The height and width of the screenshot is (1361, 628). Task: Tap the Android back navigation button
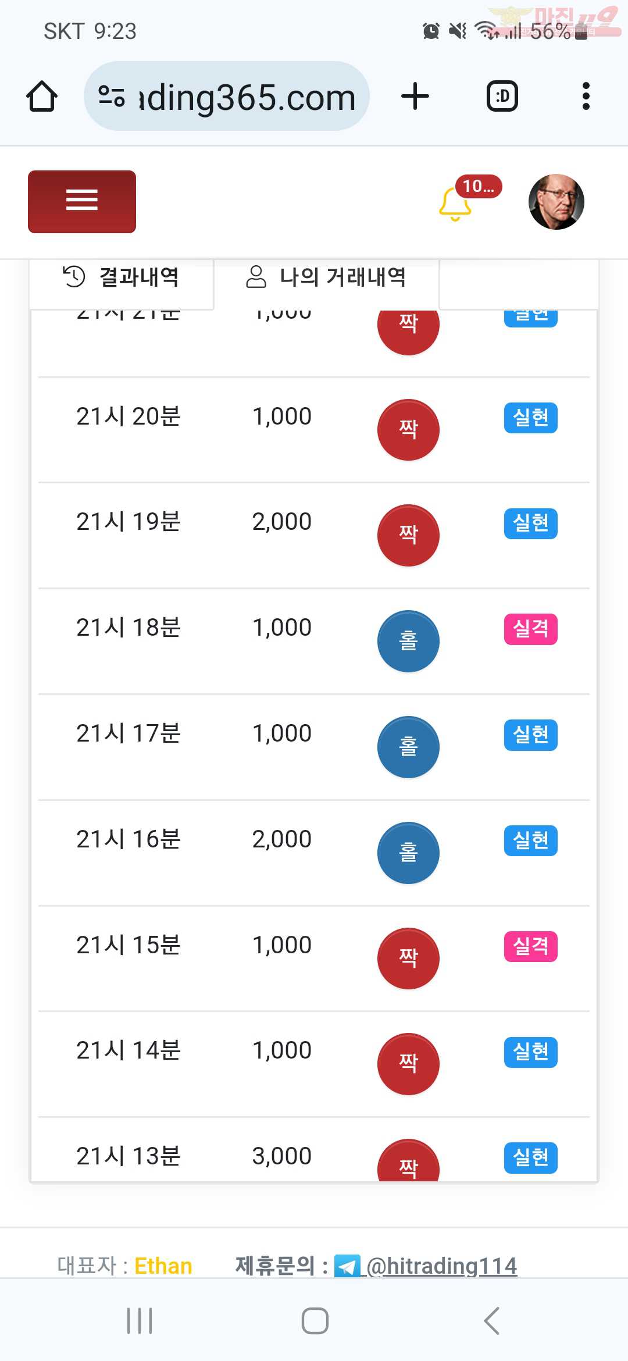point(492,1321)
